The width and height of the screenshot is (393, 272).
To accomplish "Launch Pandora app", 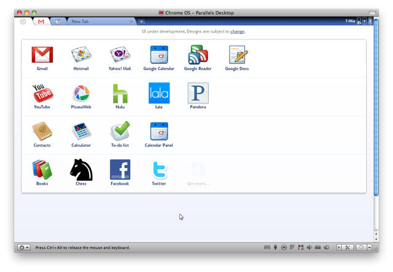I will 198,93.
